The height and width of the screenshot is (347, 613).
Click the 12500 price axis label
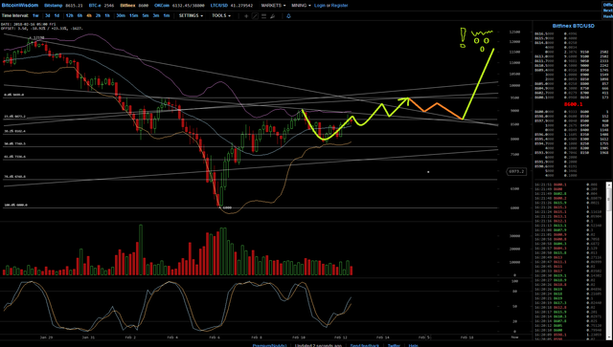[514, 32]
